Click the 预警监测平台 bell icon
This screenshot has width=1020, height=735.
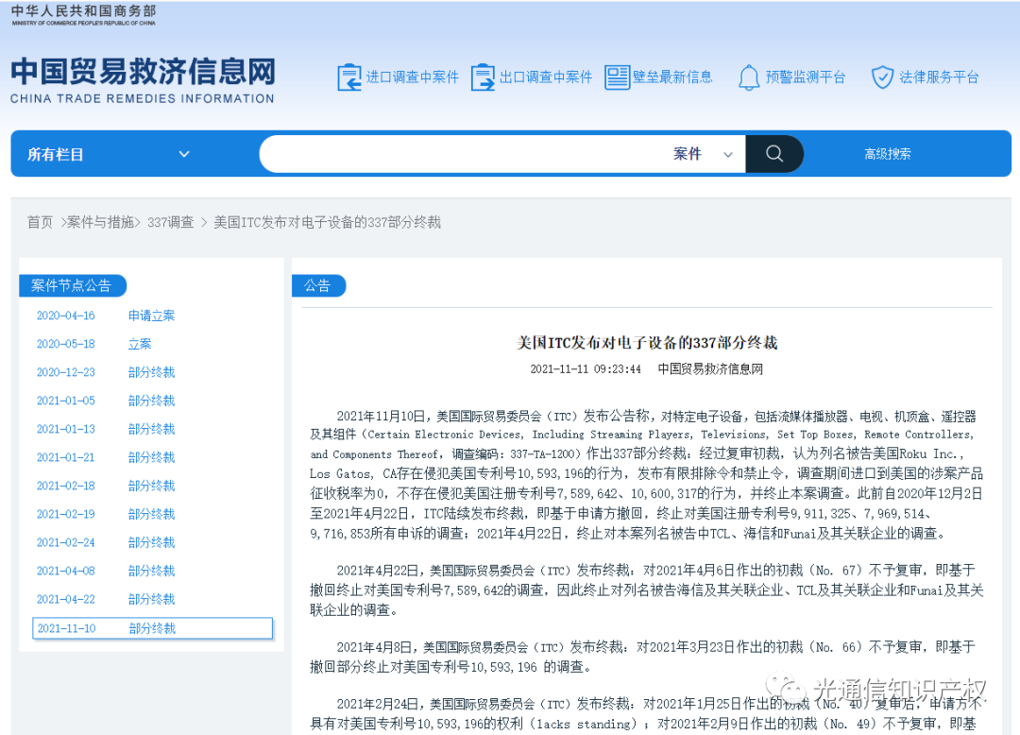click(x=749, y=77)
